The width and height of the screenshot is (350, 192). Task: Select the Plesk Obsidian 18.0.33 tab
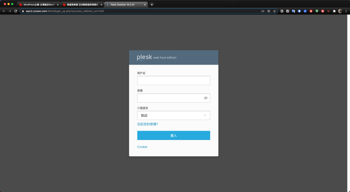pos(126,5)
